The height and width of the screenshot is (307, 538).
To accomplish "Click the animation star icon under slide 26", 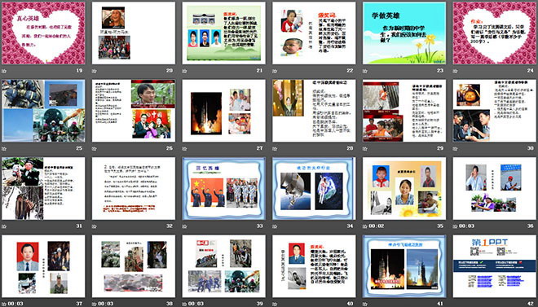I will pyautogui.click(x=94, y=149).
